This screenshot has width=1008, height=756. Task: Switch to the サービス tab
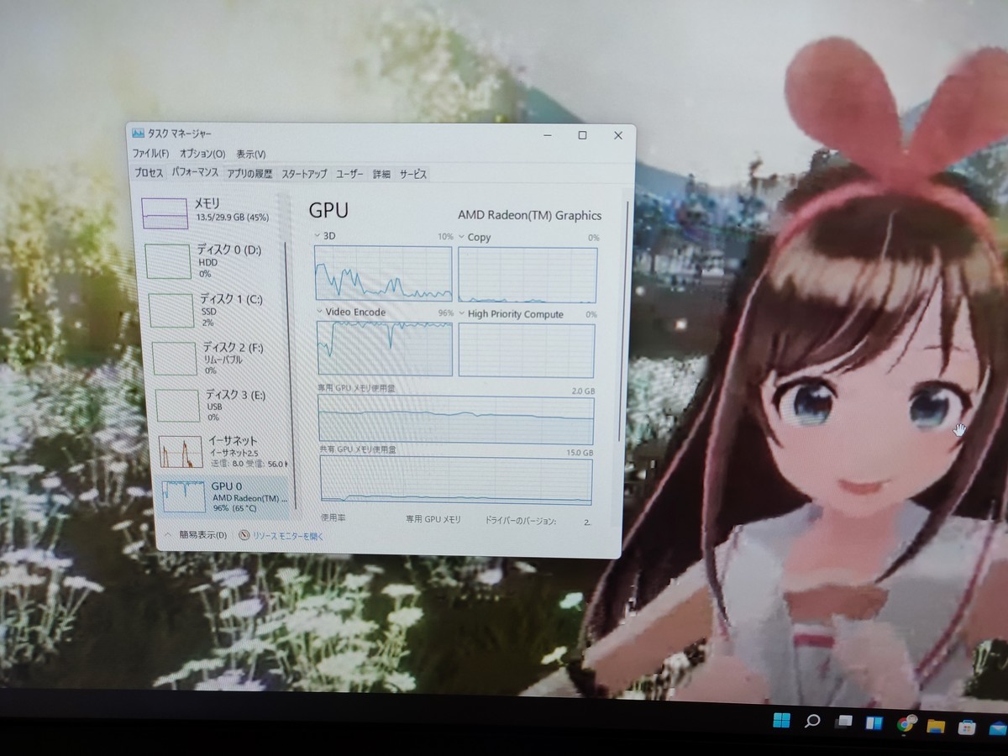[x=412, y=174]
